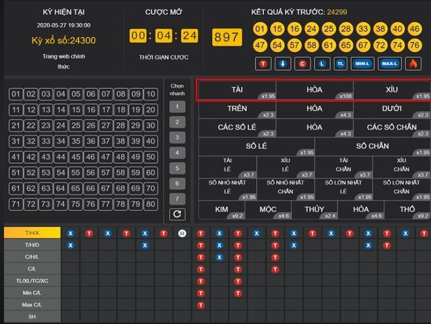The height and width of the screenshot is (324, 431).
Task: Switch to the C/H/L history tab
Action: 32,257
